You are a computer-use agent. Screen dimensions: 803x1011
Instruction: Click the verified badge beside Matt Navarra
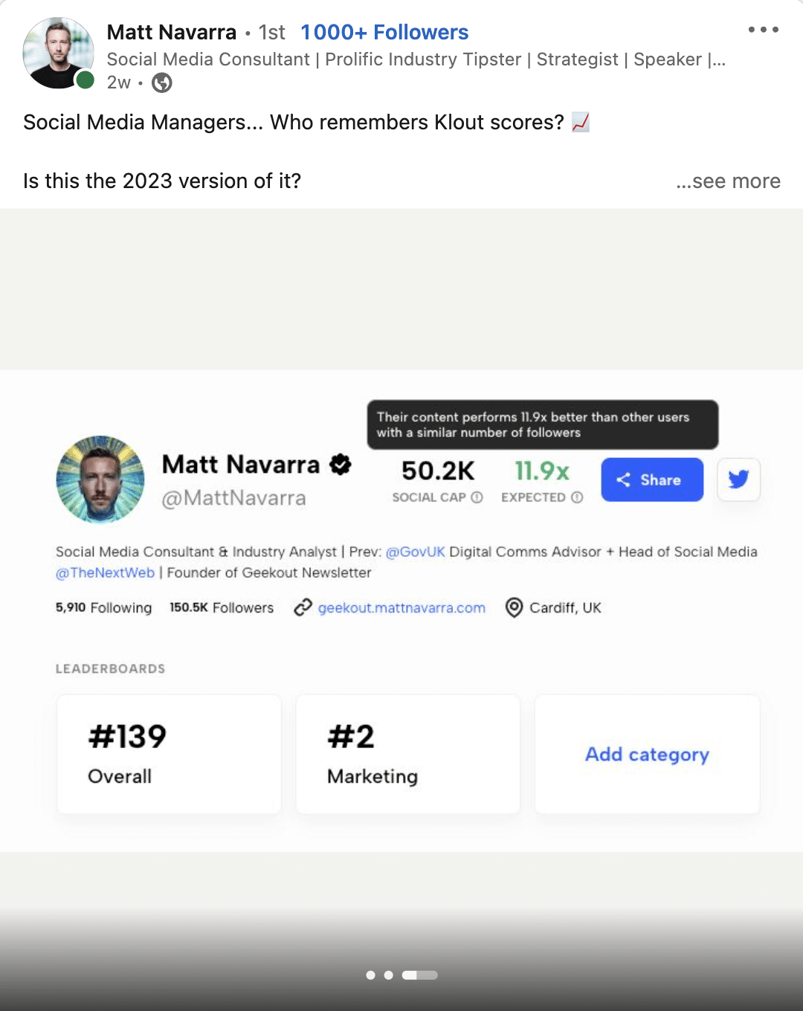point(341,465)
